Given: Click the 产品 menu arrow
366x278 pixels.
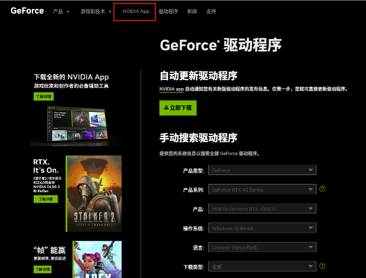Looking at the screenshot, I should (68, 12).
